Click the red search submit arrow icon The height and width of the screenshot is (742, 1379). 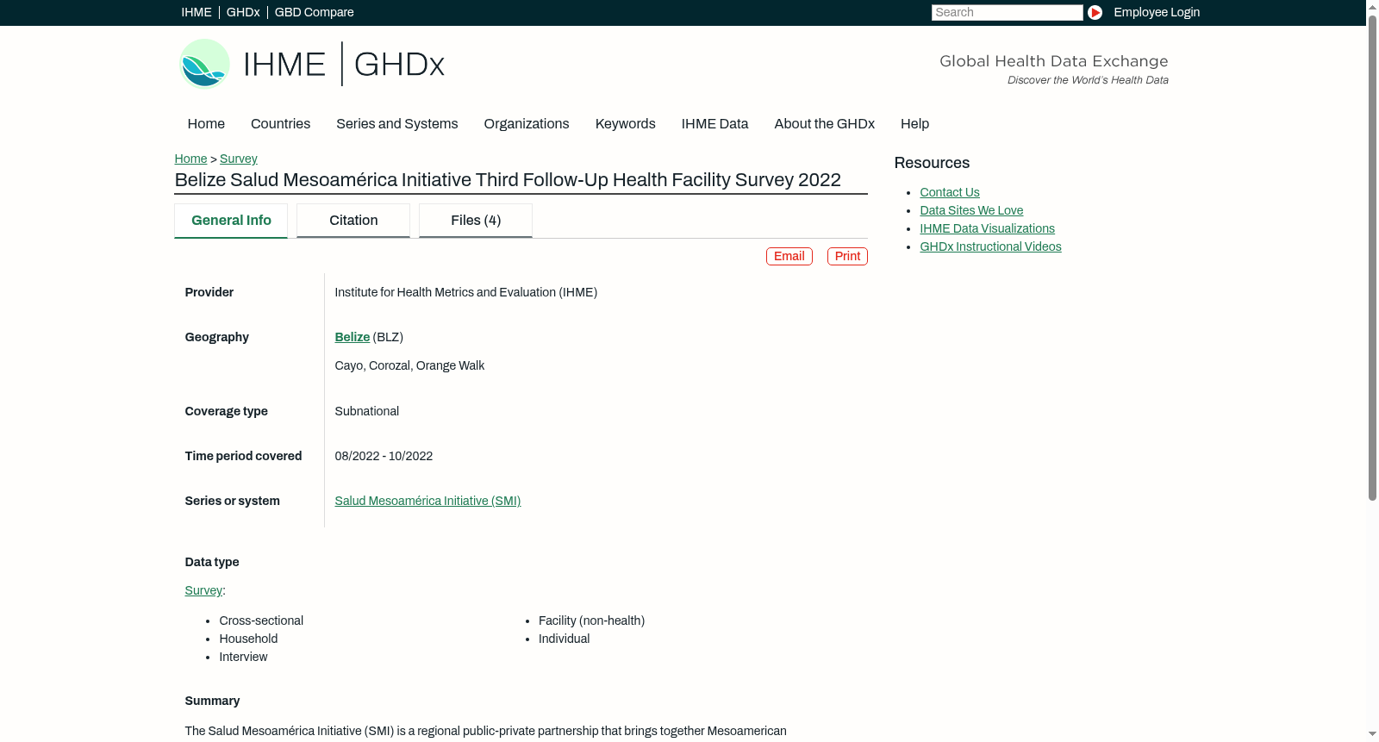pyautogui.click(x=1095, y=12)
